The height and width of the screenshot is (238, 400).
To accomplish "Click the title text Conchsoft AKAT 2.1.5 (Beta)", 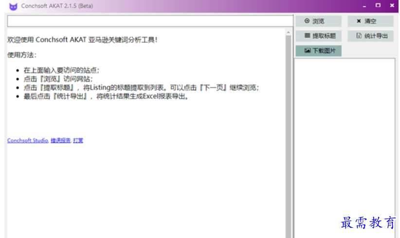I will (57, 6).
